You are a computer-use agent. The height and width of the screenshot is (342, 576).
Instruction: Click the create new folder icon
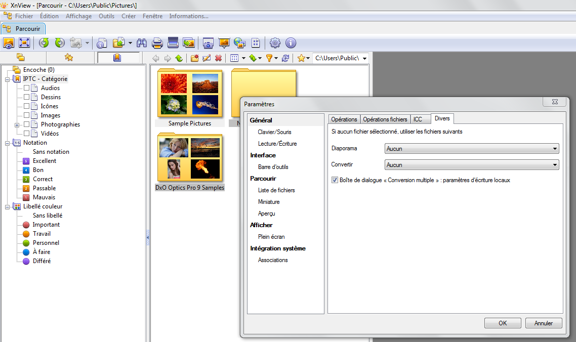(194, 58)
